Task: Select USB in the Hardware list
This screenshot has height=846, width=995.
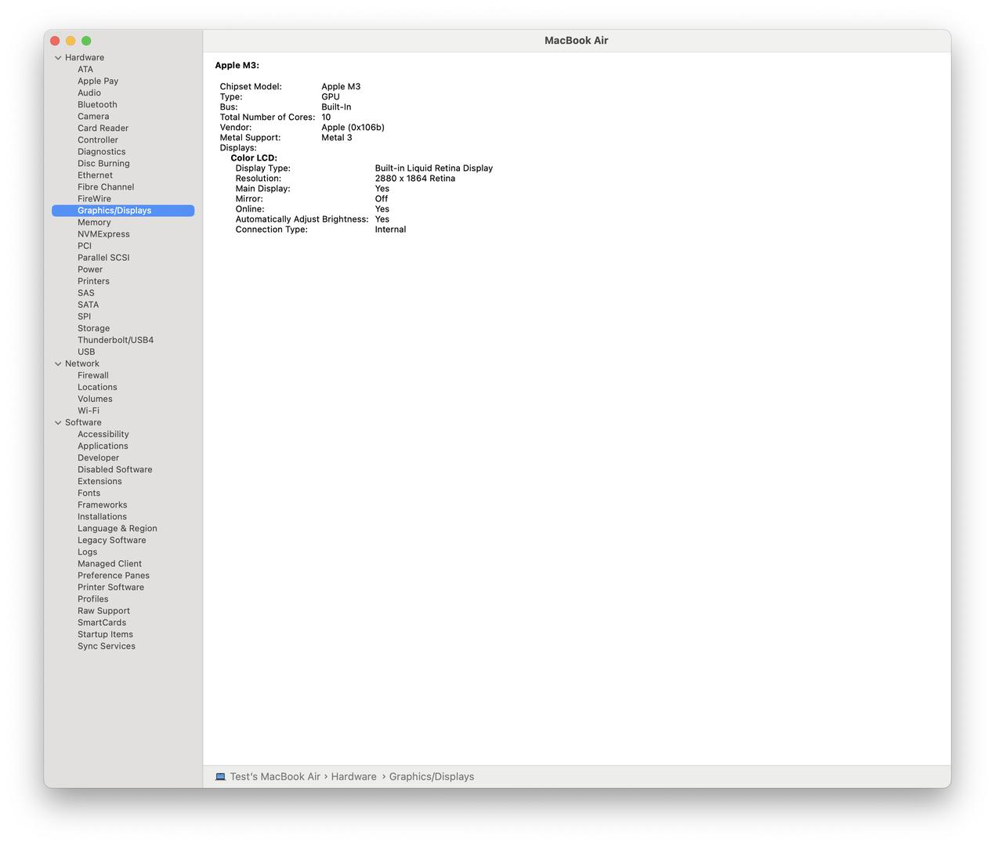Action: (86, 352)
